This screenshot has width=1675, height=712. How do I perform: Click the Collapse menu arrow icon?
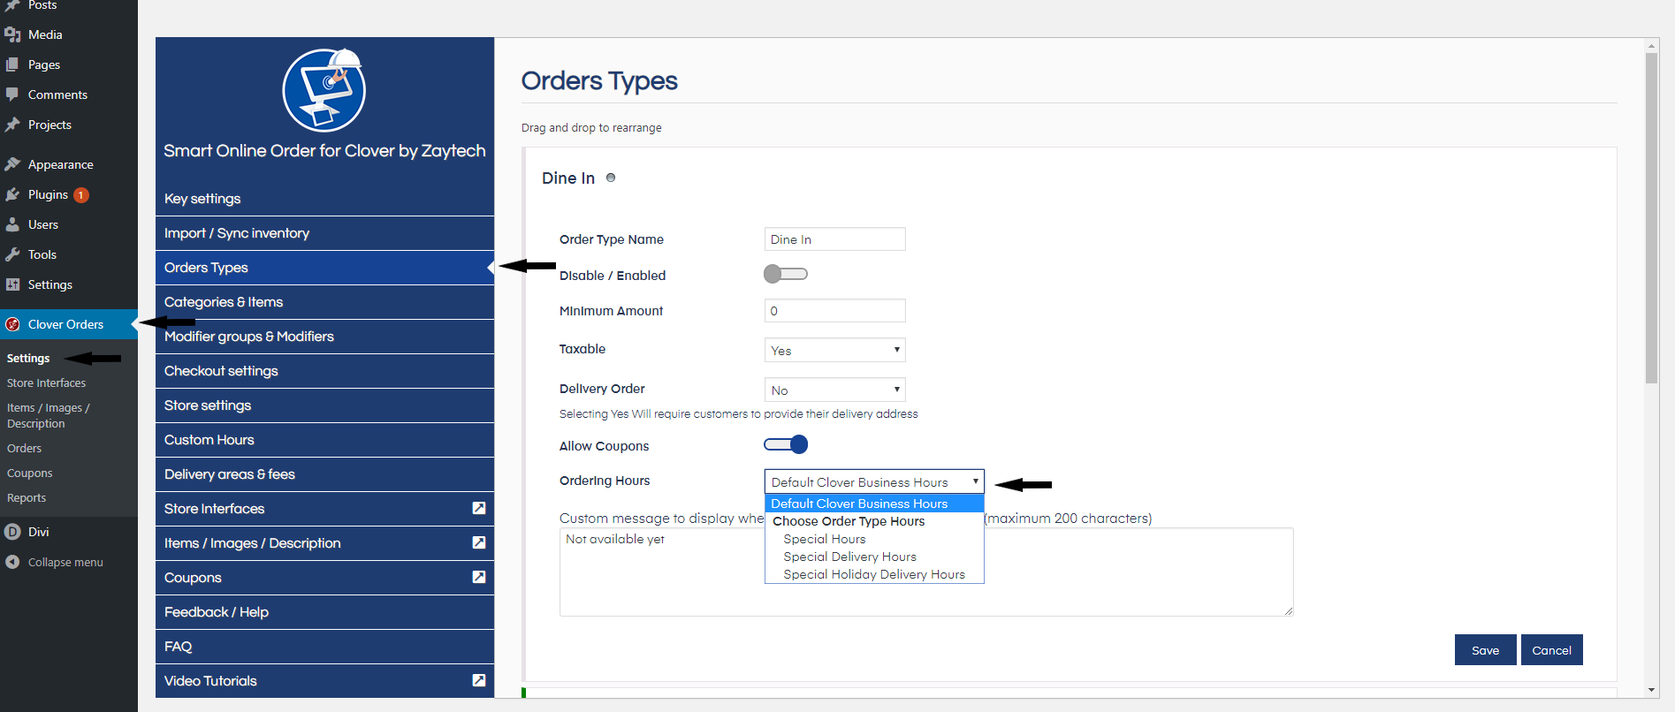(x=12, y=562)
